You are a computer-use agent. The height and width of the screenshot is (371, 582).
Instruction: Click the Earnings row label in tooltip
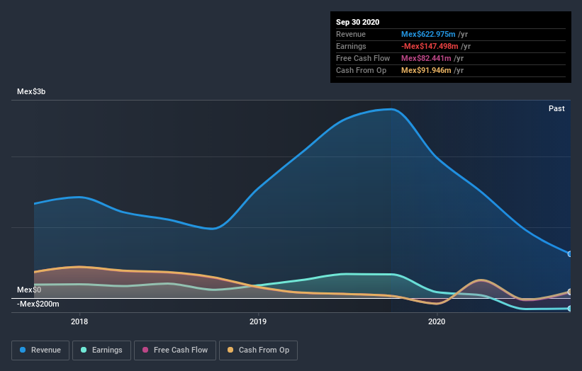coord(351,46)
